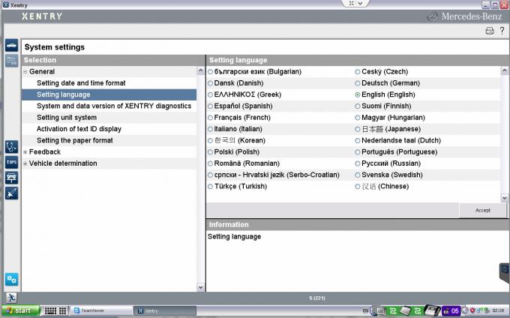Open the measurement probe tool icon
This screenshot has height=318, width=510.
point(11,193)
